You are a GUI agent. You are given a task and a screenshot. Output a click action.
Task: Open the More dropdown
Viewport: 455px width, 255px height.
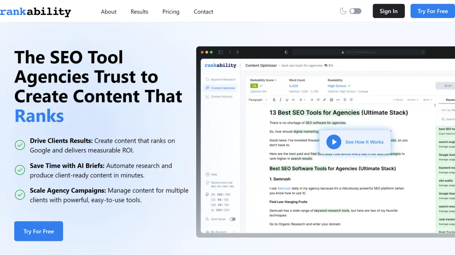(428, 100)
